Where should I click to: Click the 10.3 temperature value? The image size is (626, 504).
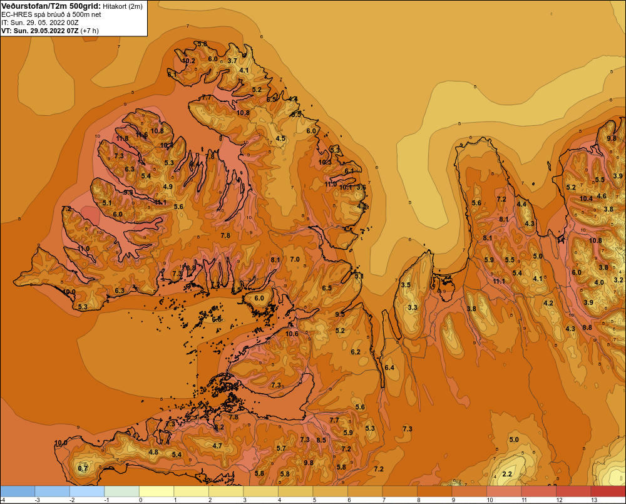325,162
